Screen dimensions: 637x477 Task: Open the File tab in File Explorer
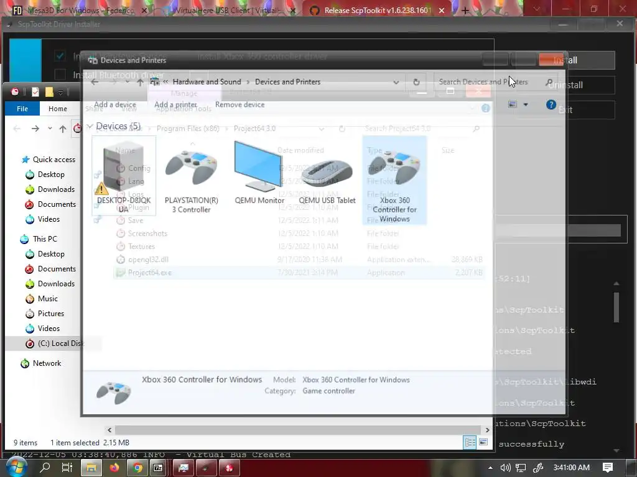(22, 109)
